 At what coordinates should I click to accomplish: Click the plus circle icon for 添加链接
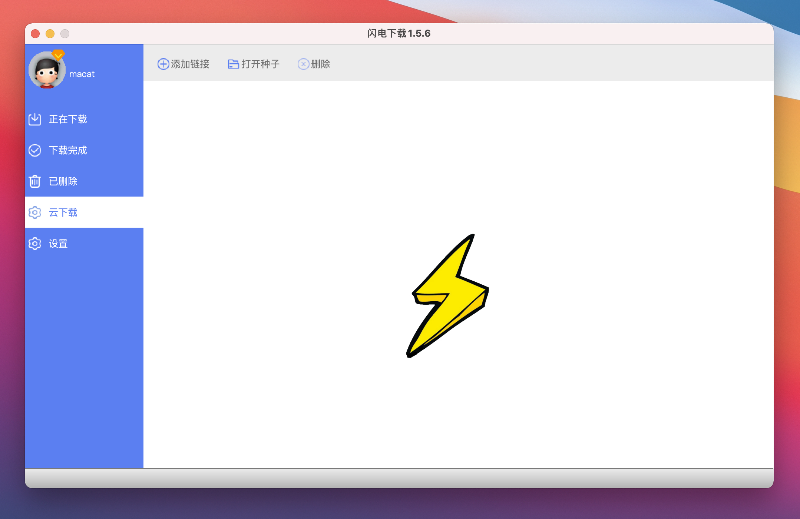tap(163, 64)
